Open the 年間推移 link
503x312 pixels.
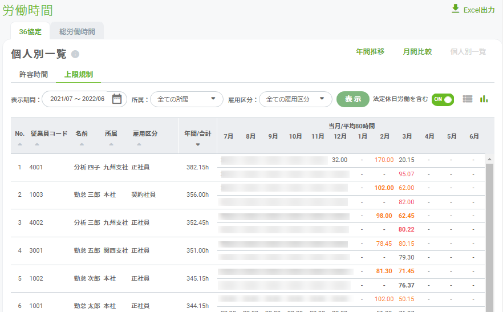370,52
